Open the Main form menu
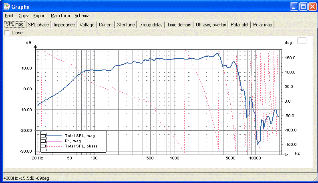Image resolution: width=318 pixels, height=183 pixels. coord(60,16)
